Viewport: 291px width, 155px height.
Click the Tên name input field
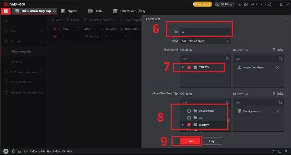click(x=205, y=32)
